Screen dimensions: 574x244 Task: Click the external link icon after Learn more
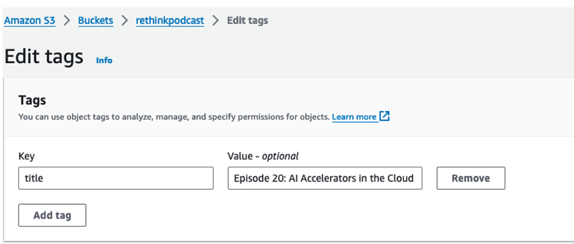pyautogui.click(x=385, y=116)
